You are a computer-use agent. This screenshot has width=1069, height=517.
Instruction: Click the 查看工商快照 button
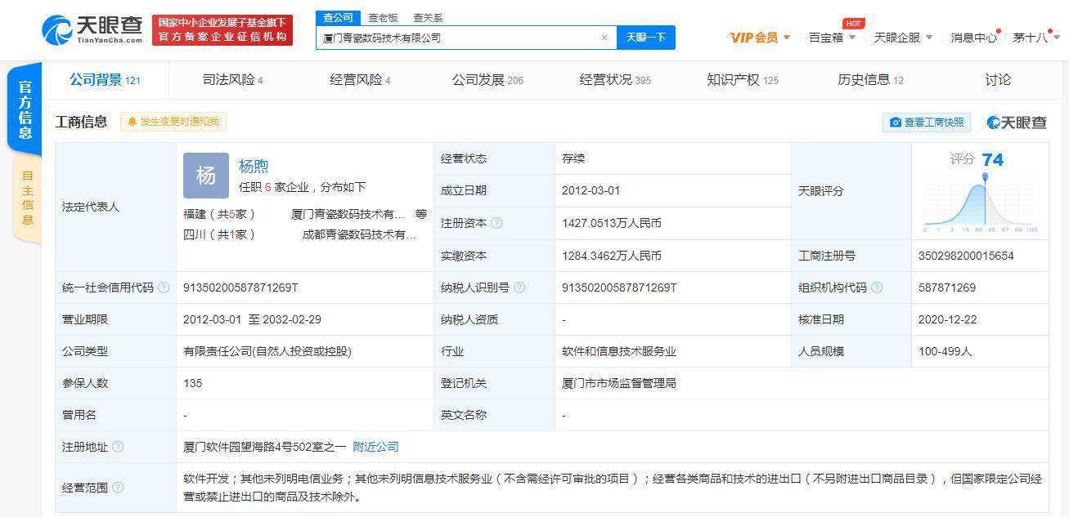click(x=927, y=123)
